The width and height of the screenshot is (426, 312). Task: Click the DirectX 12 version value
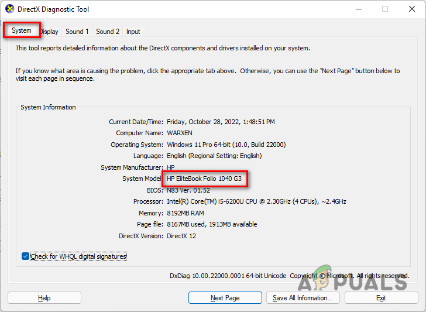[181, 236]
